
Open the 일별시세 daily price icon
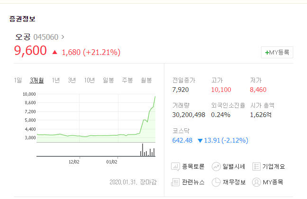[x=216, y=167]
